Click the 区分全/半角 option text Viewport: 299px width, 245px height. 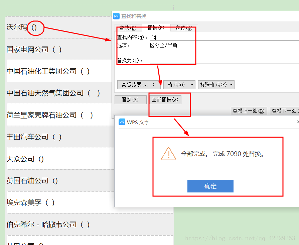tap(164, 45)
